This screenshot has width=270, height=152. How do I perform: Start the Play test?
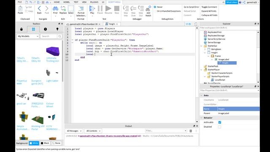click(x=92, y=8)
